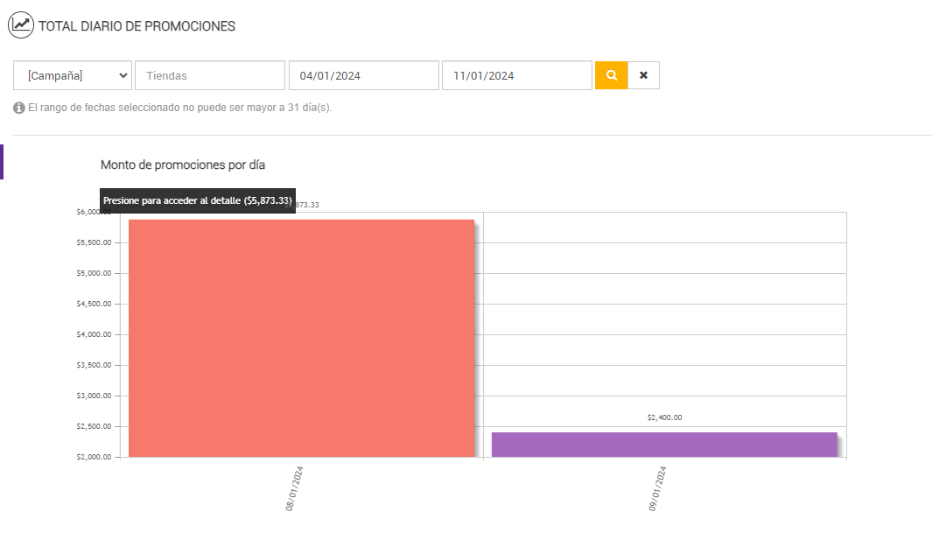Screen dimensions: 932x533
Task: Click the $4,000.00 y-axis label
Action: coord(94,334)
